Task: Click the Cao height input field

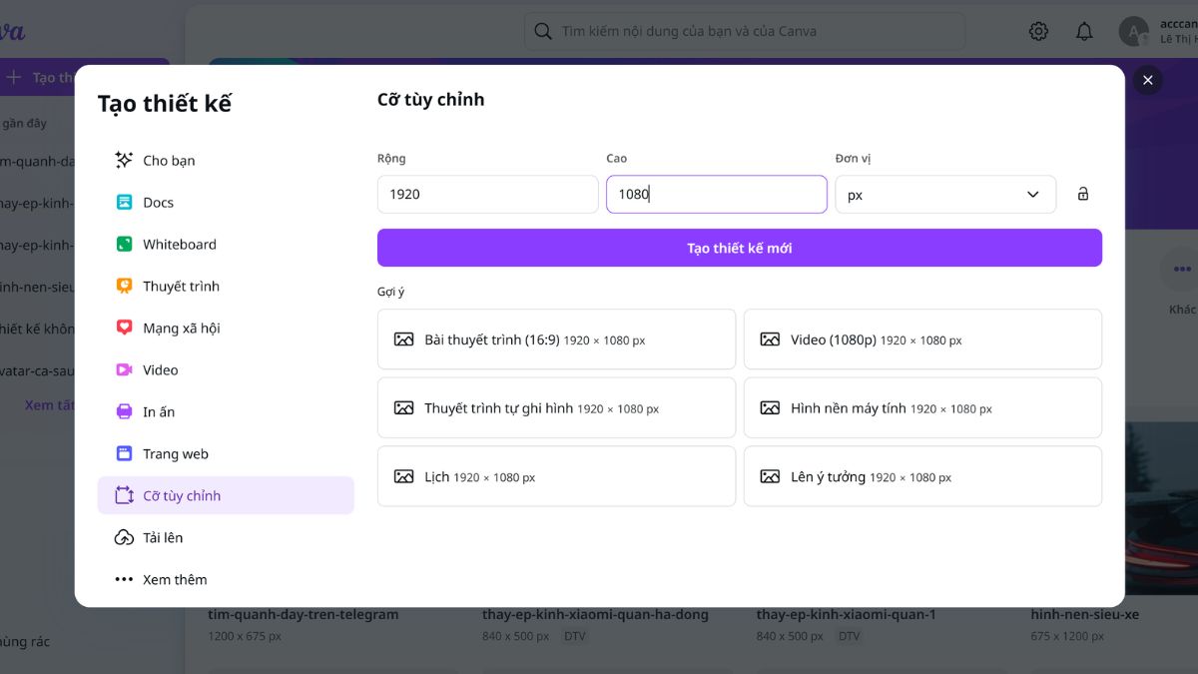Action: (x=717, y=194)
